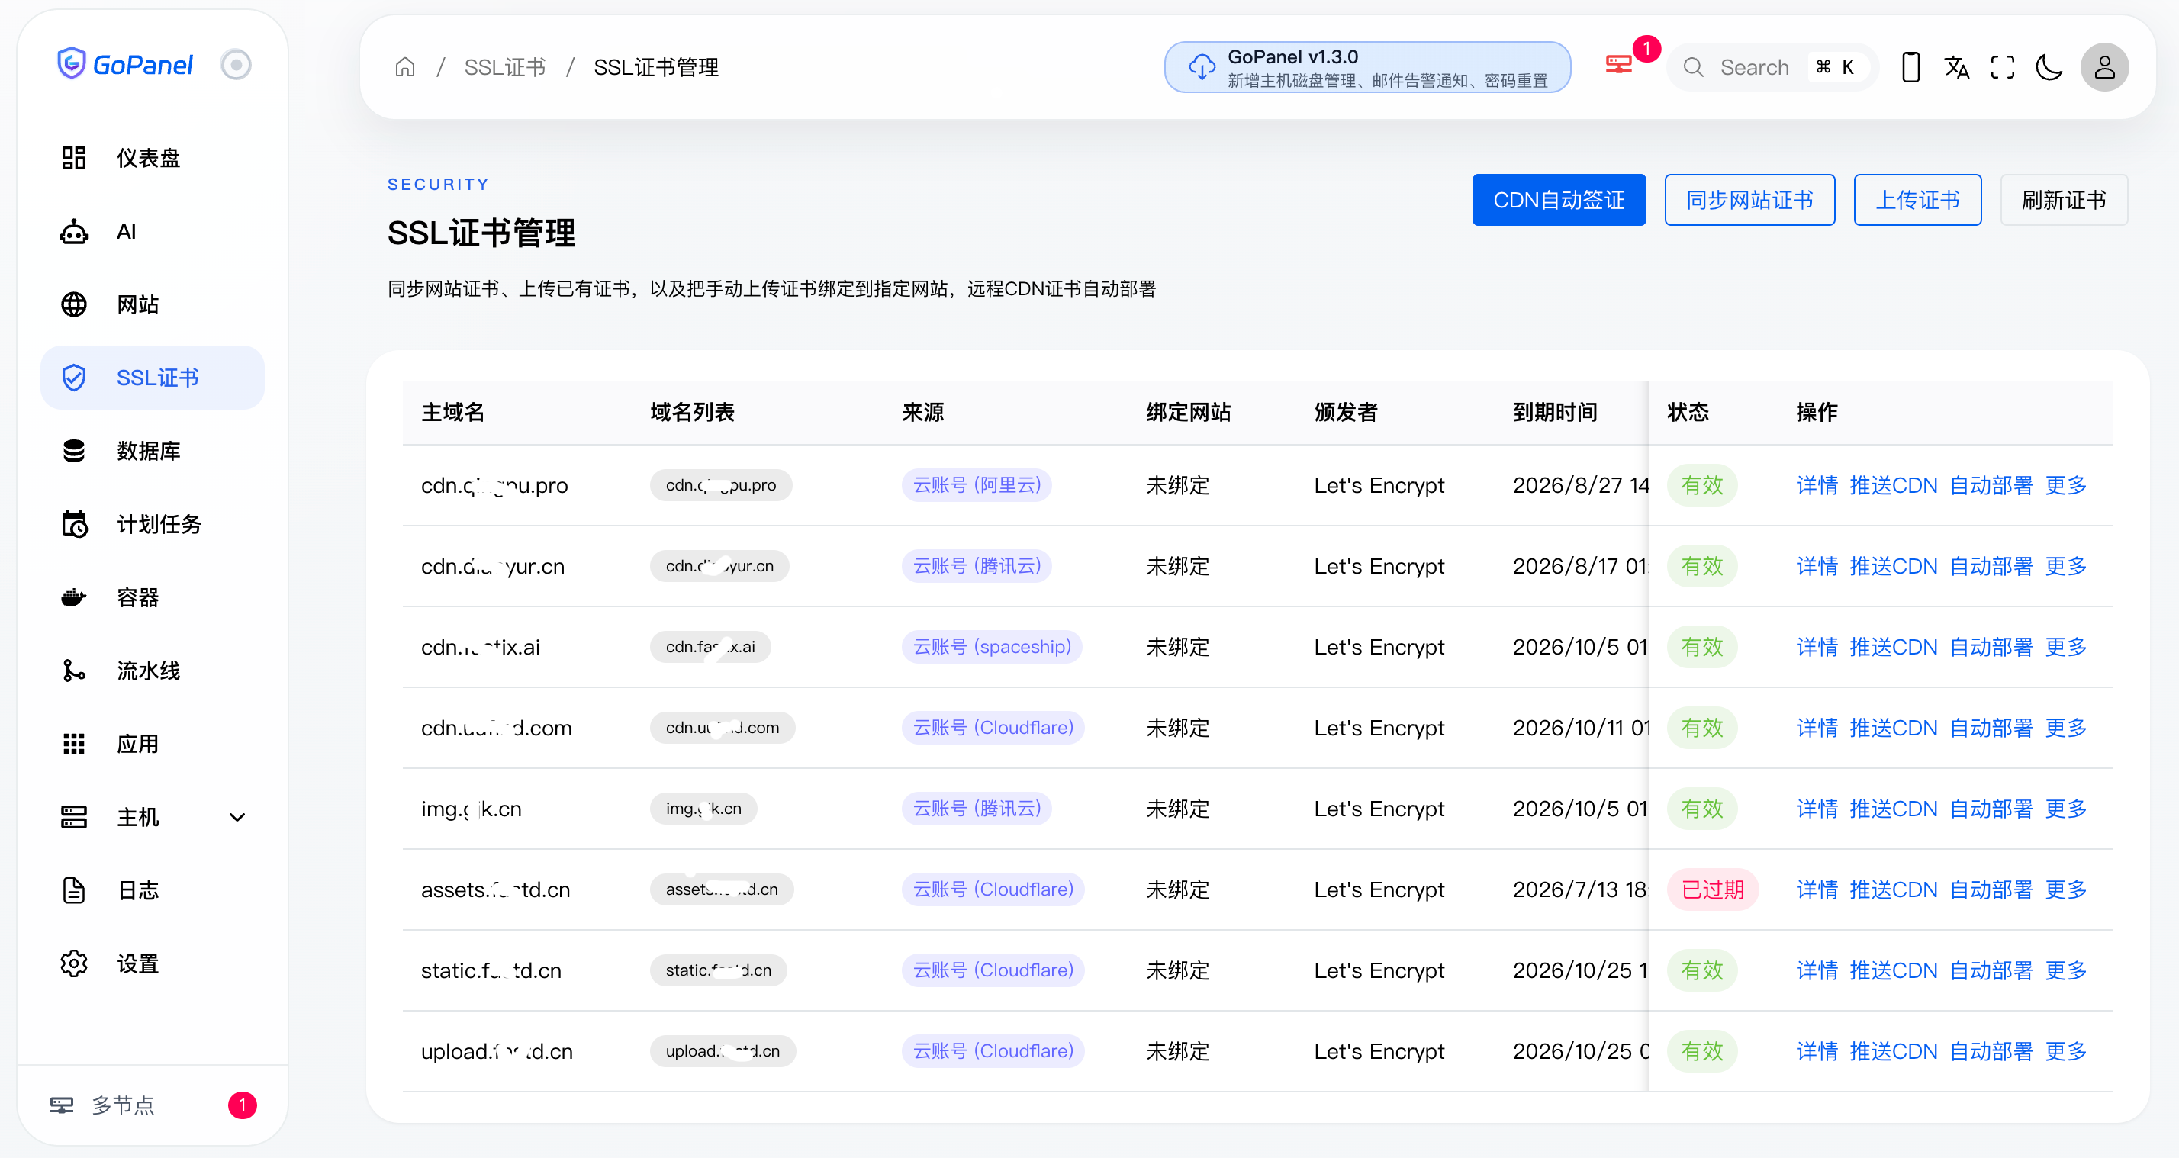Click 推送CDN in the 2026/8/17 row

click(1893, 566)
